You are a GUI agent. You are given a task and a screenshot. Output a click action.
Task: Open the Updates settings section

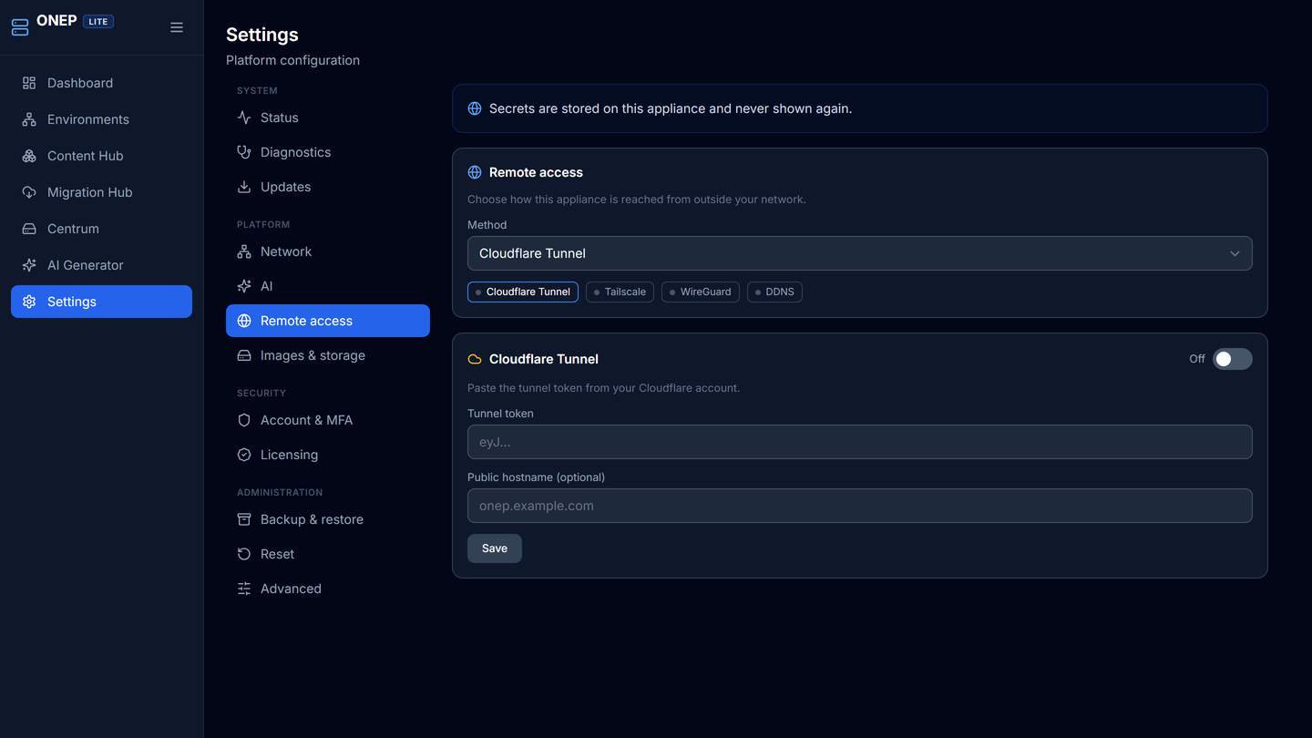[x=328, y=187]
